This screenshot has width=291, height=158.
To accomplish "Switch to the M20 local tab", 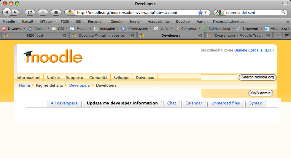I will pos(35,36).
